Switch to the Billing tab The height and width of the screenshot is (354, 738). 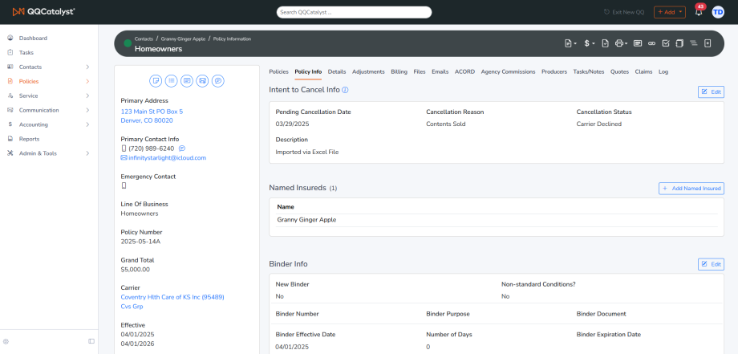click(399, 71)
